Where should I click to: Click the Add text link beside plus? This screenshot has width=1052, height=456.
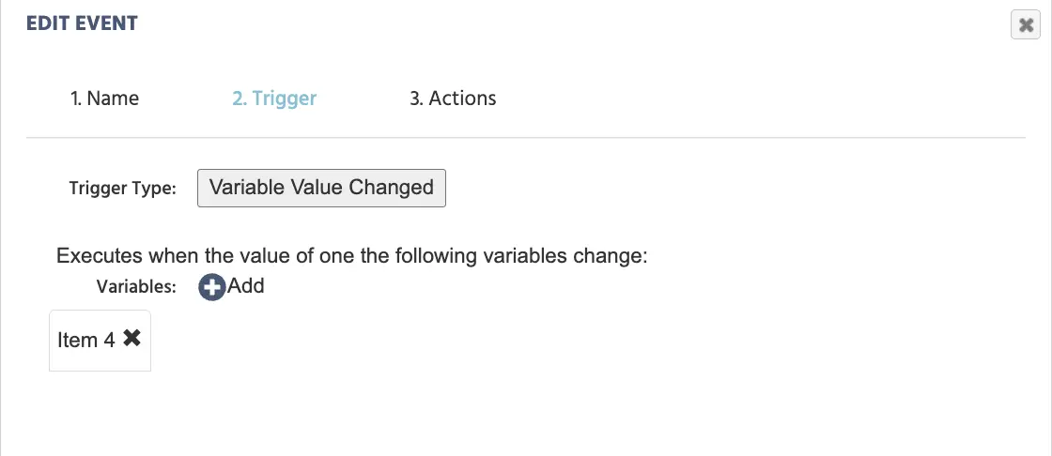pos(245,286)
